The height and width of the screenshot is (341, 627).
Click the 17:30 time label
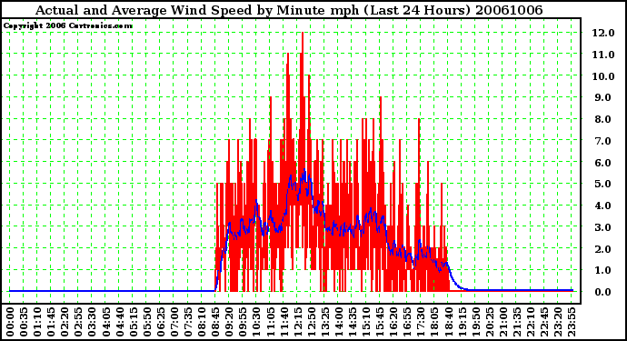pyautogui.click(x=421, y=322)
